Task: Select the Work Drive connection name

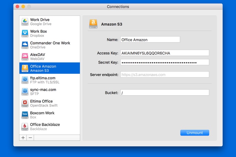Action: pyautogui.click(x=40, y=20)
